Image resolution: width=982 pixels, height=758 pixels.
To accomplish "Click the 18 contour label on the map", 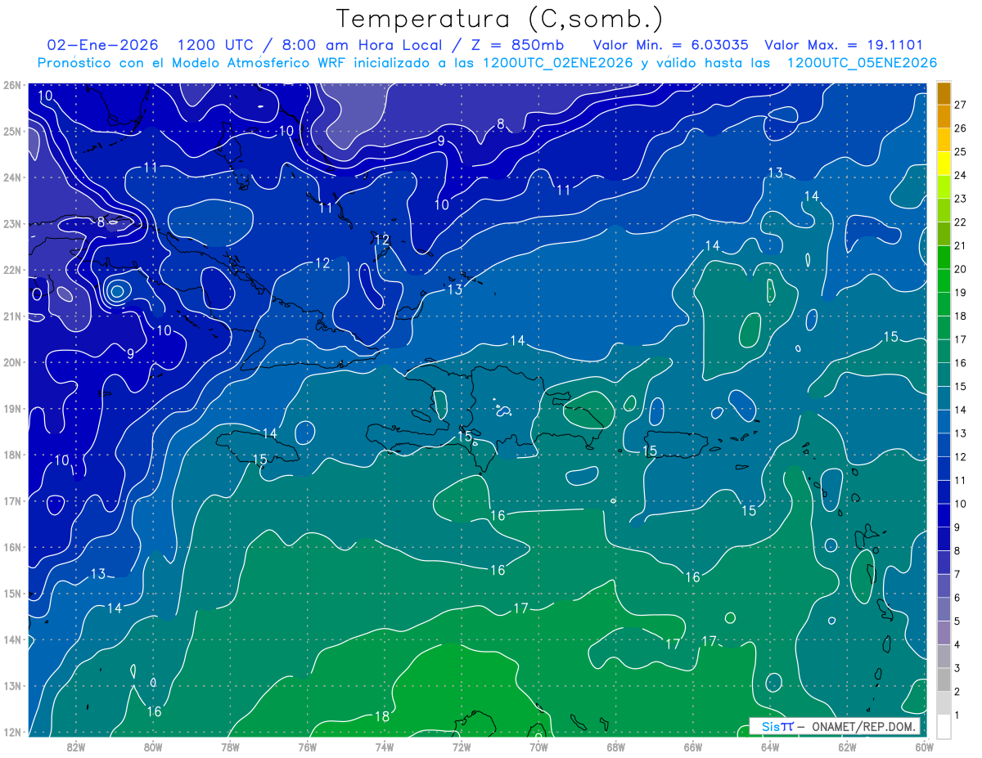I will tap(382, 716).
